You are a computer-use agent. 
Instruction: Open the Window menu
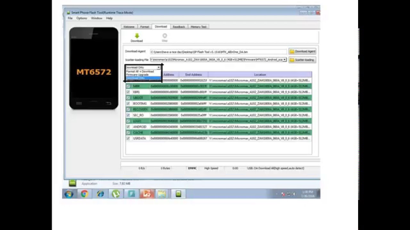[96, 18]
